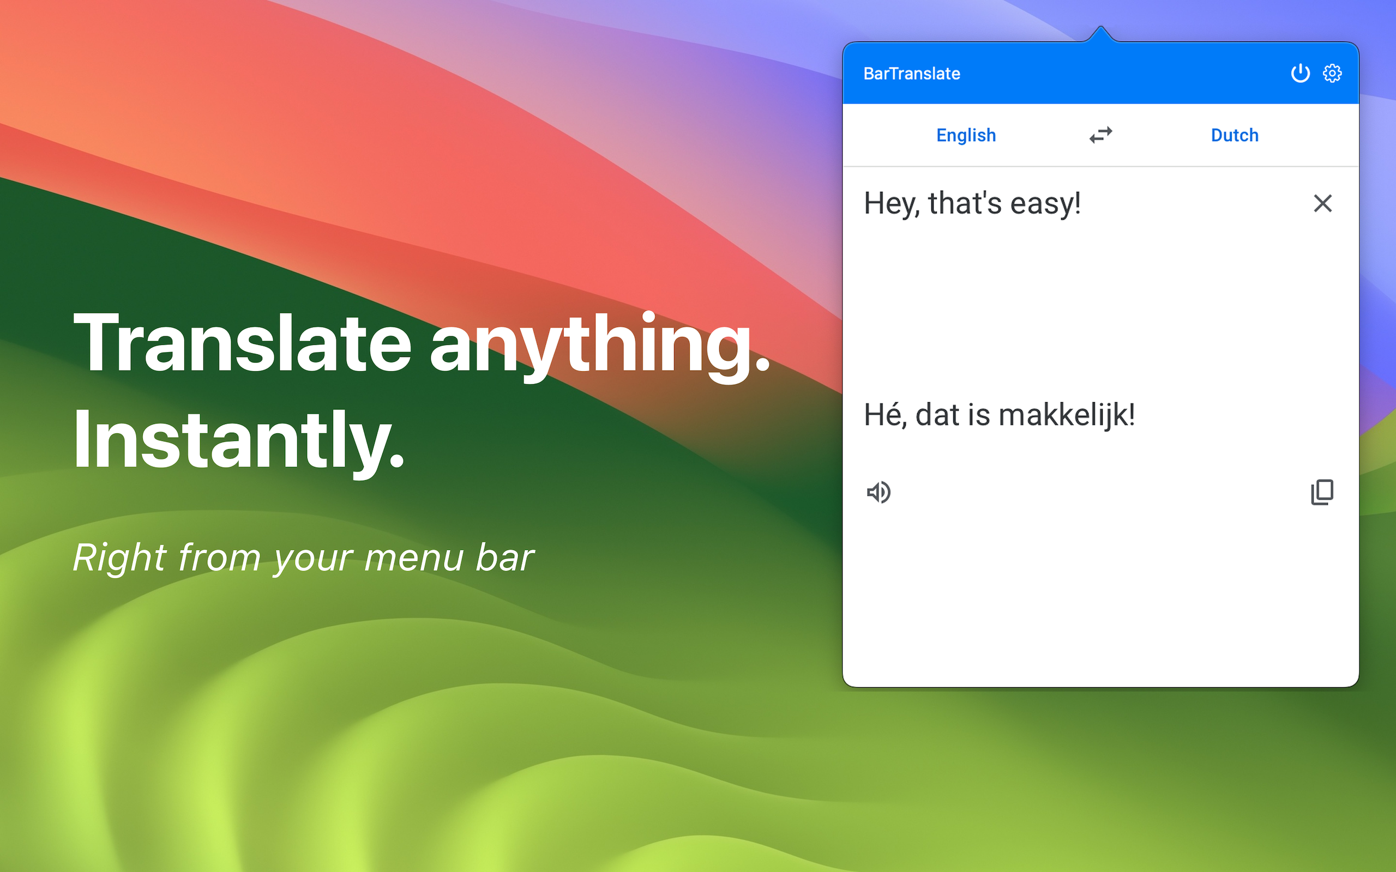1396x872 pixels.
Task: Click the "Hey, that's easy!" input text
Action: [x=972, y=203]
